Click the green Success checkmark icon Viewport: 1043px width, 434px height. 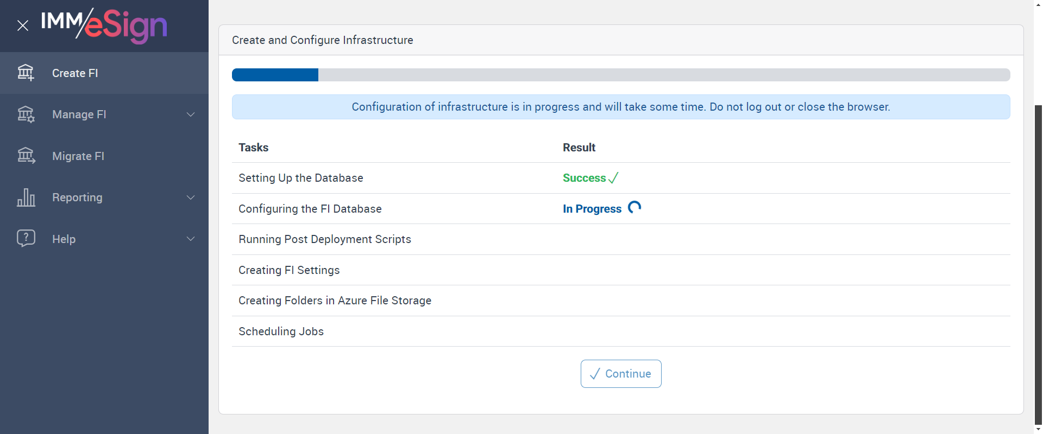point(613,178)
